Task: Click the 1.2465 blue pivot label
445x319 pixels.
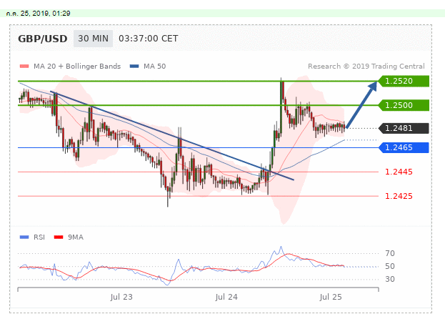Action: [x=404, y=148]
